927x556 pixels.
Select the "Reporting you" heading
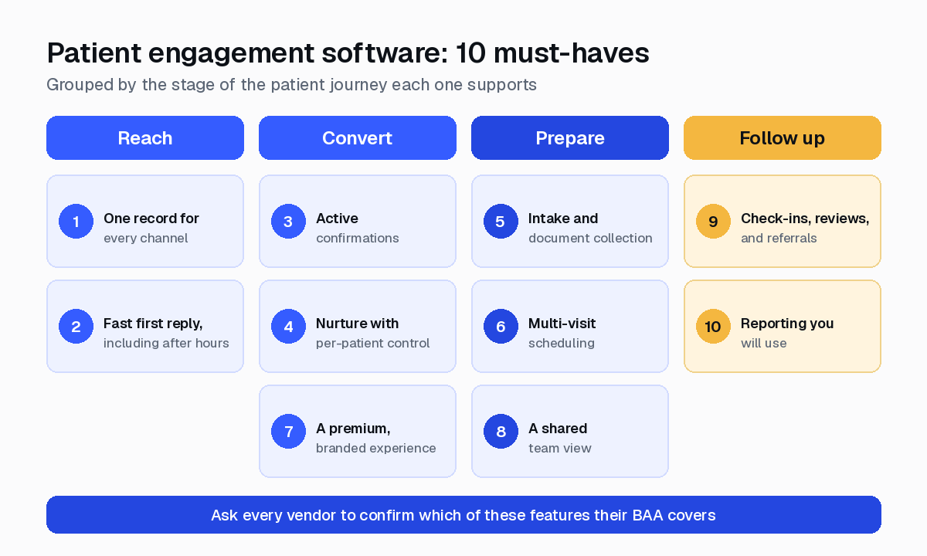pos(787,324)
